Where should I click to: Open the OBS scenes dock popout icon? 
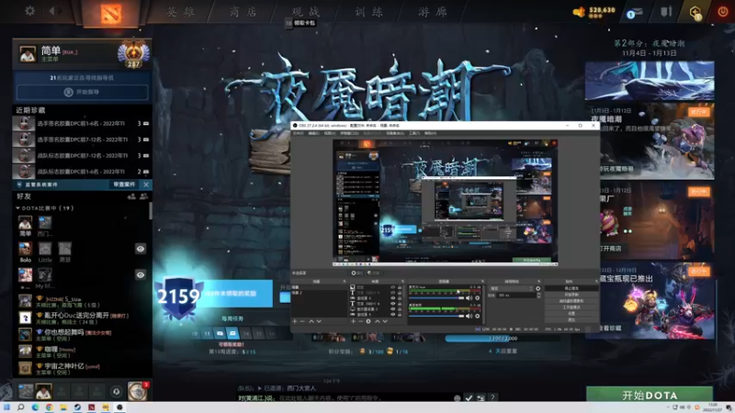click(x=345, y=281)
